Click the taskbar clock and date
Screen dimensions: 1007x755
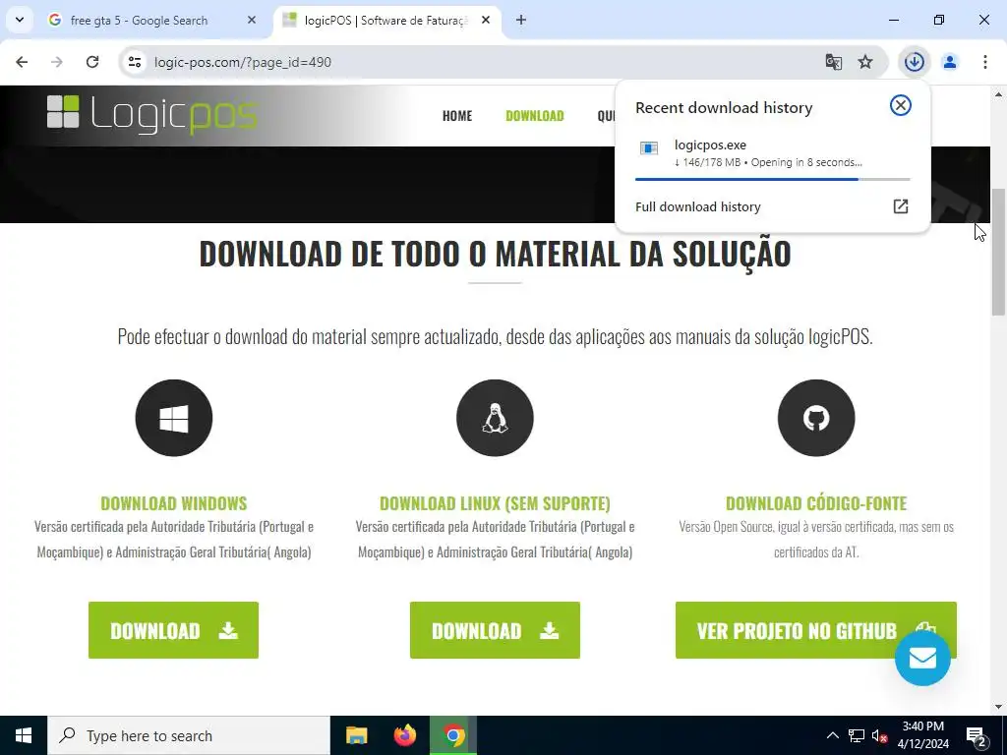point(923,735)
